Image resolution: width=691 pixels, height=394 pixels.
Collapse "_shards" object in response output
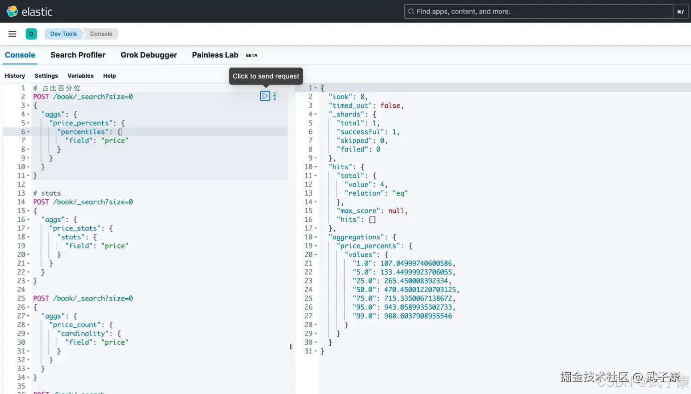[316, 115]
